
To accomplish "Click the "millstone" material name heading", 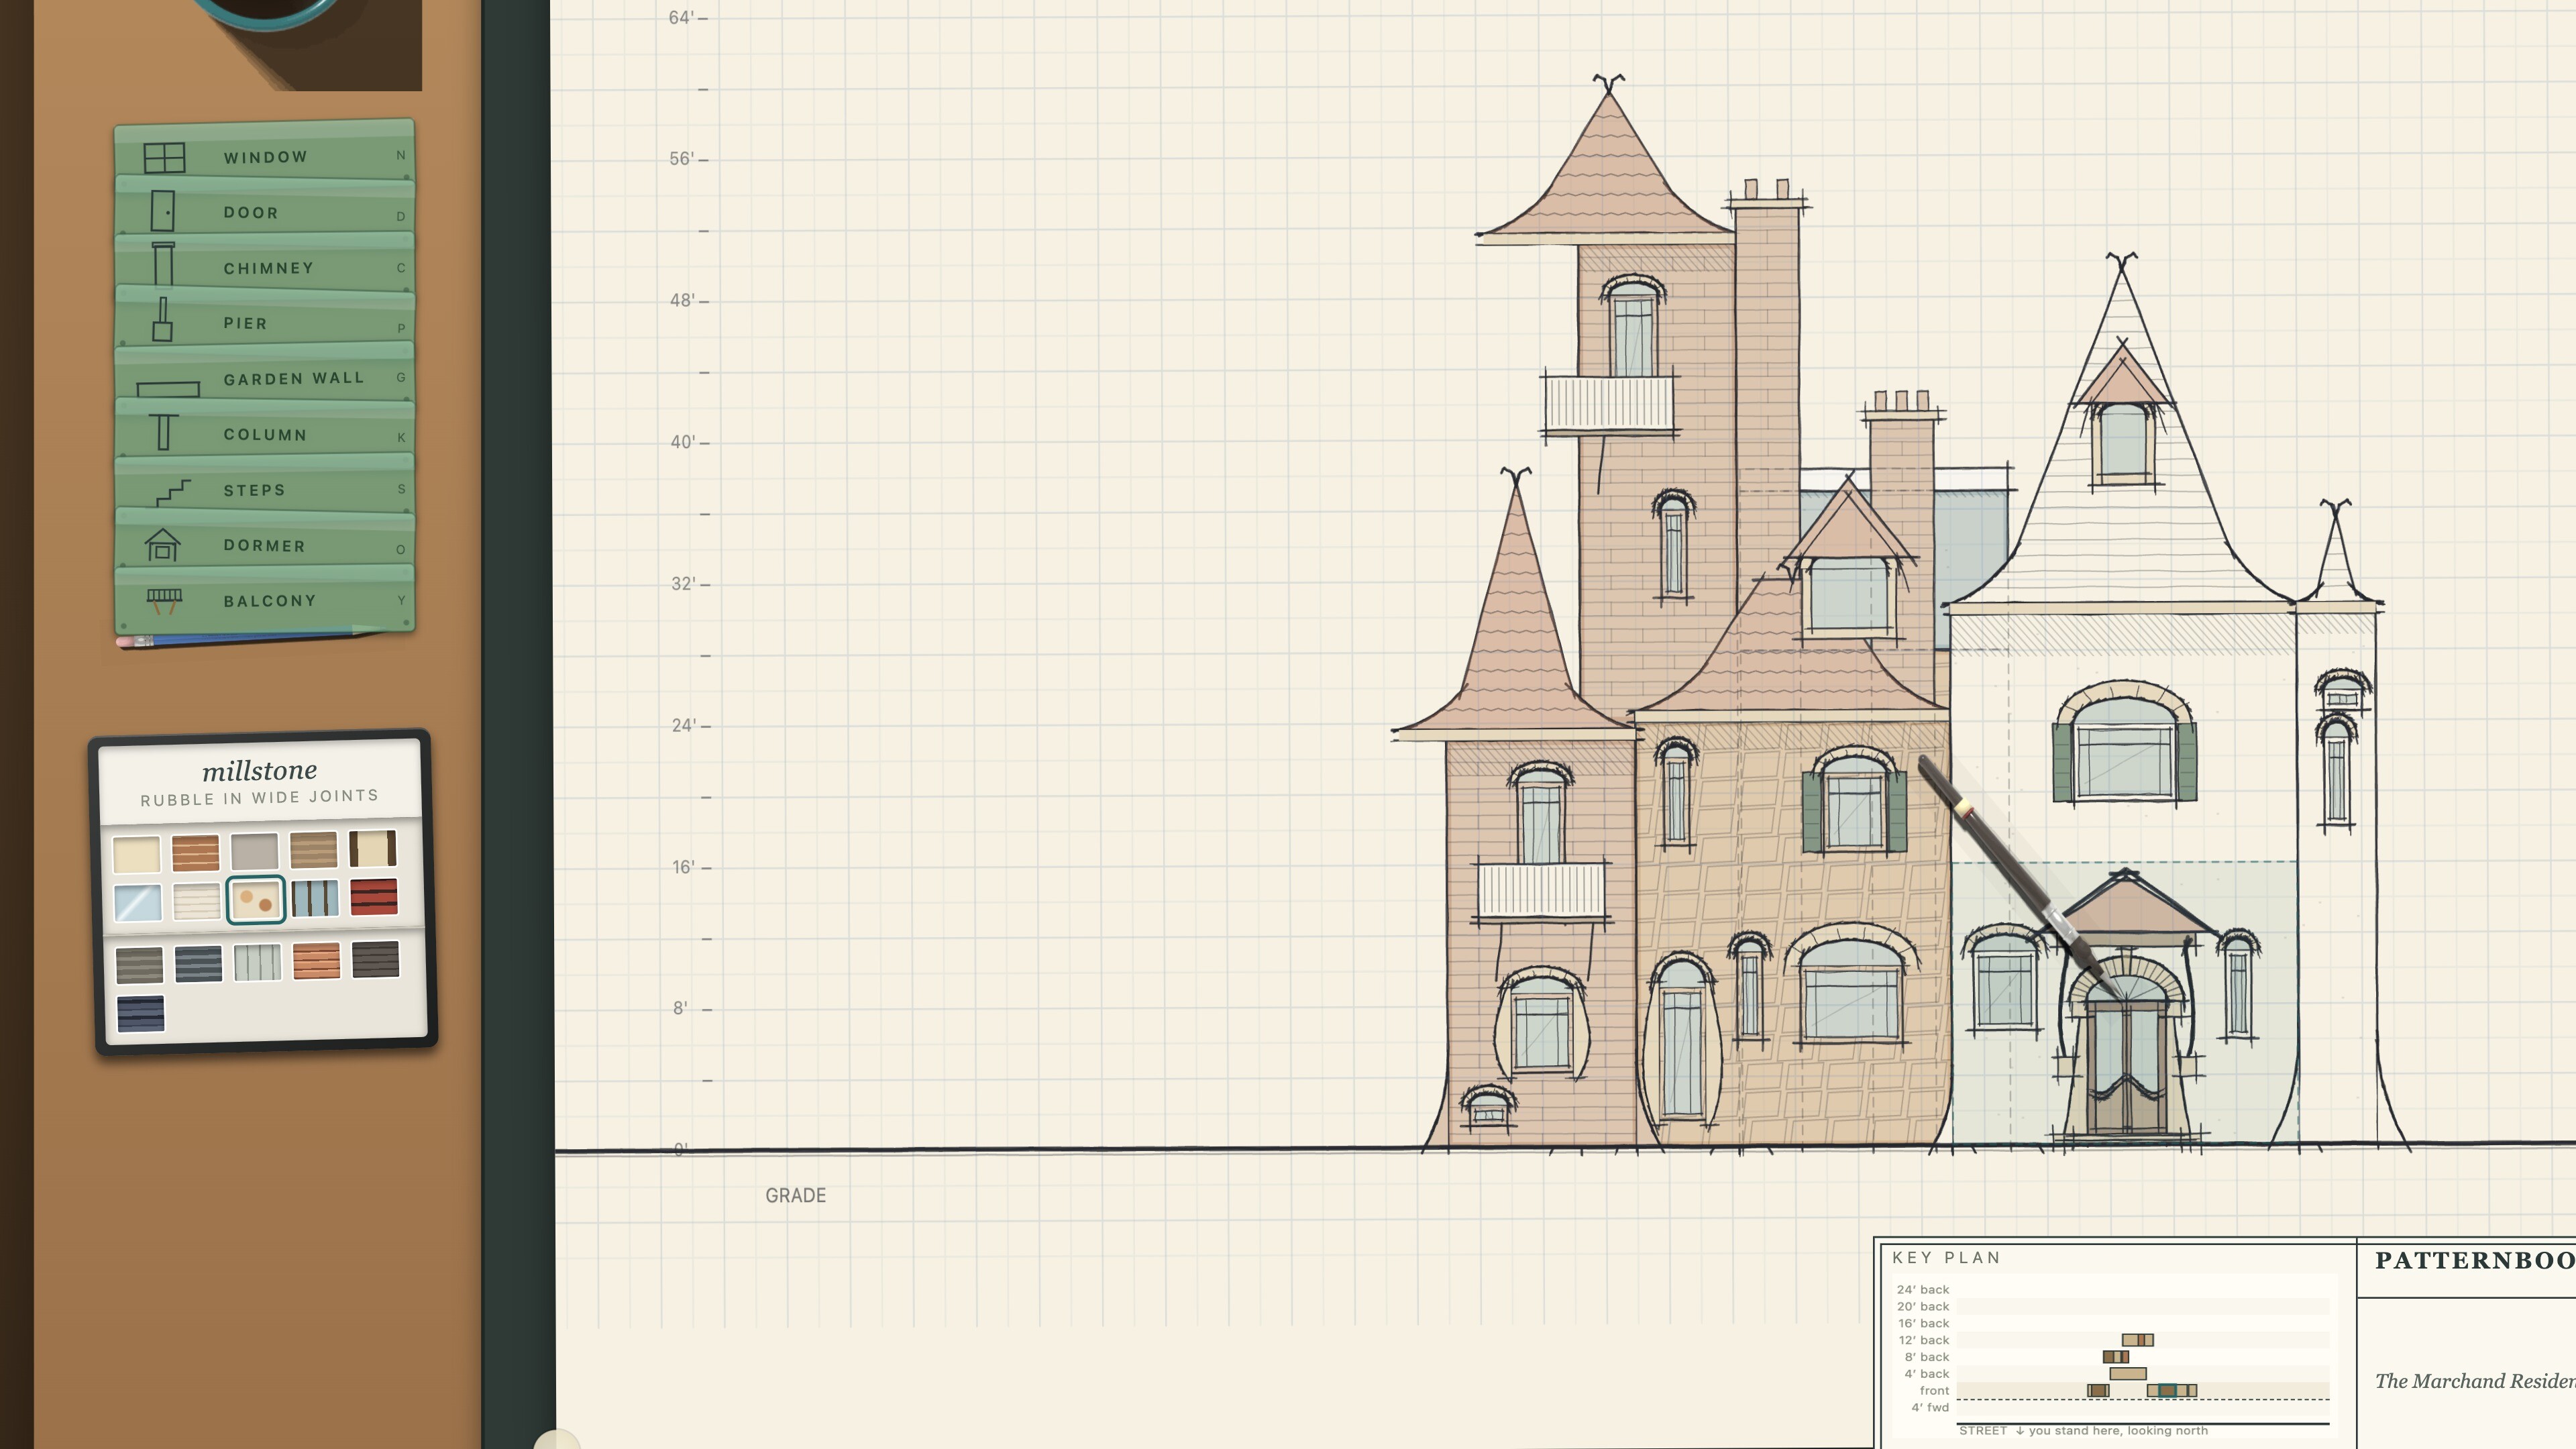I will (x=259, y=770).
